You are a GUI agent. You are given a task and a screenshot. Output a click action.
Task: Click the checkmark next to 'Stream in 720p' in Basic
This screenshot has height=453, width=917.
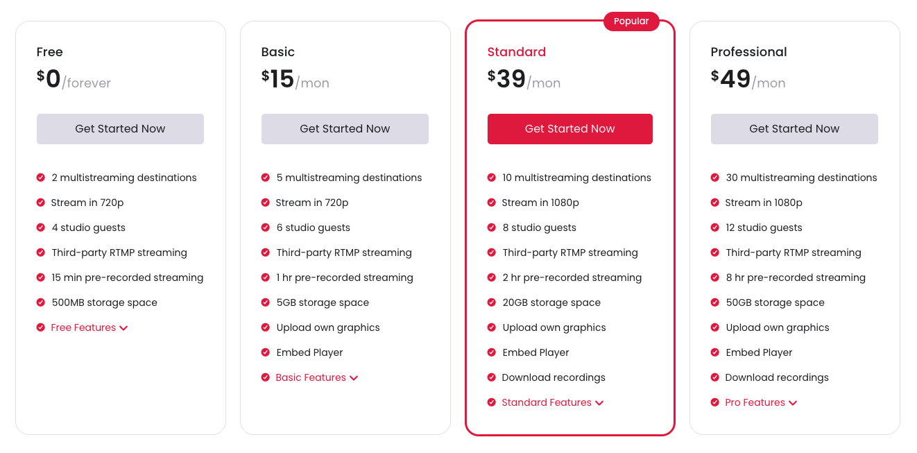click(266, 203)
